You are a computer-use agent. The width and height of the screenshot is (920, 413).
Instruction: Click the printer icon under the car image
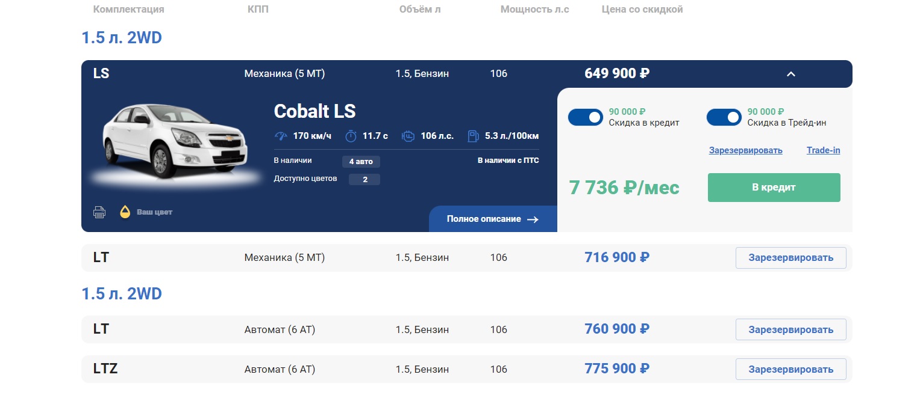[99, 212]
